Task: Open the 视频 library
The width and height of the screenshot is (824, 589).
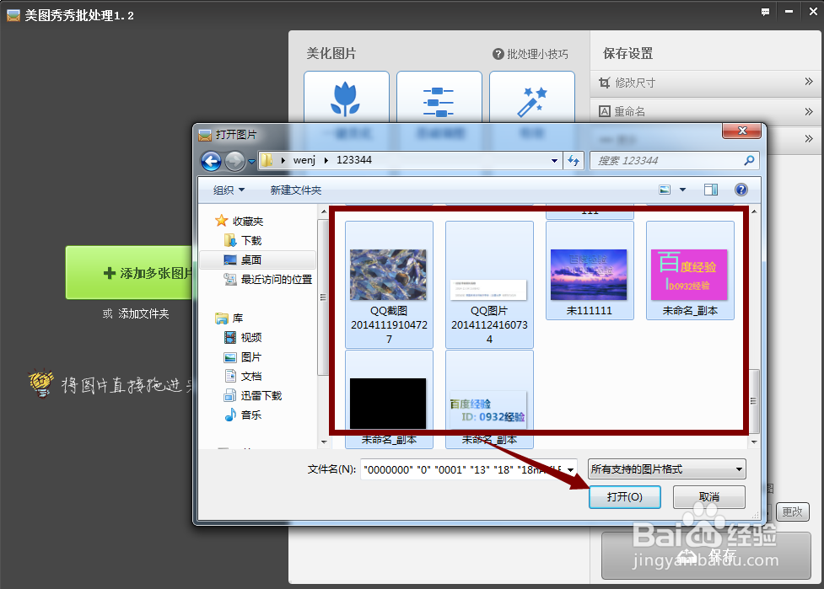Action: coord(243,338)
